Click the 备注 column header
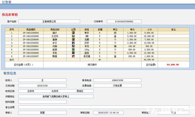The height and width of the screenshot is (117, 195). pyautogui.click(x=174, y=29)
